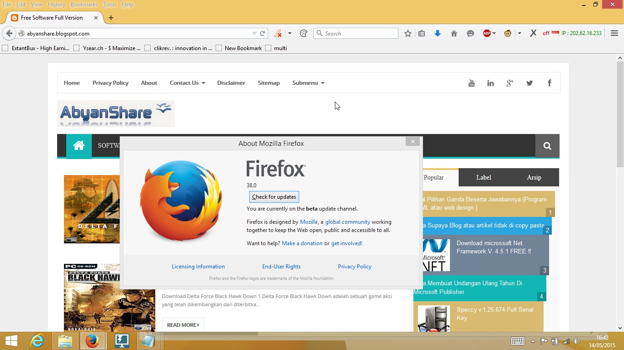The image size is (624, 350).
Task: Open Privacy Policy link in About dialog
Action: point(354,267)
